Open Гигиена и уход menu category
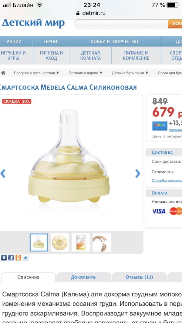This screenshot has width=182, height=323. [x=51, y=56]
